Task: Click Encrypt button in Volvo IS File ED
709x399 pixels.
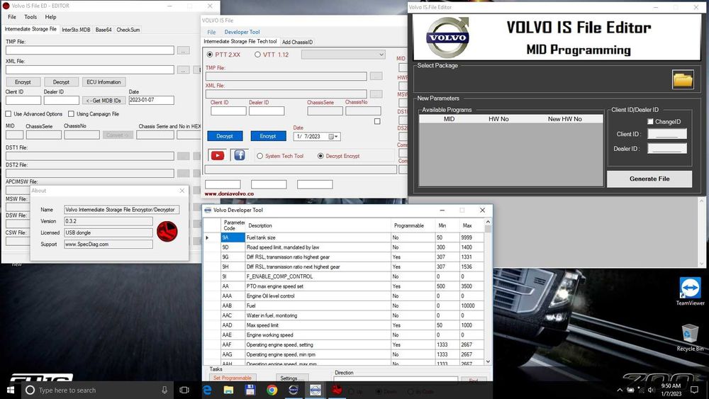Action: point(23,82)
